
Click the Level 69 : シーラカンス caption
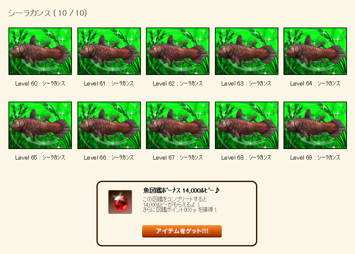click(315, 158)
